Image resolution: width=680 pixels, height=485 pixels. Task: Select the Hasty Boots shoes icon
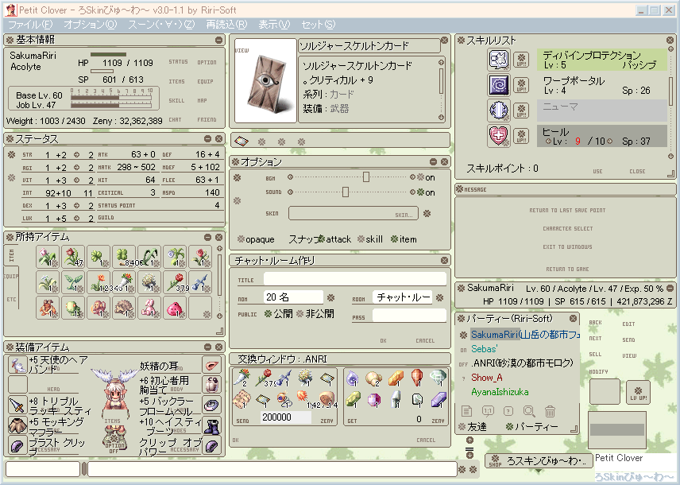pyautogui.click(x=211, y=425)
